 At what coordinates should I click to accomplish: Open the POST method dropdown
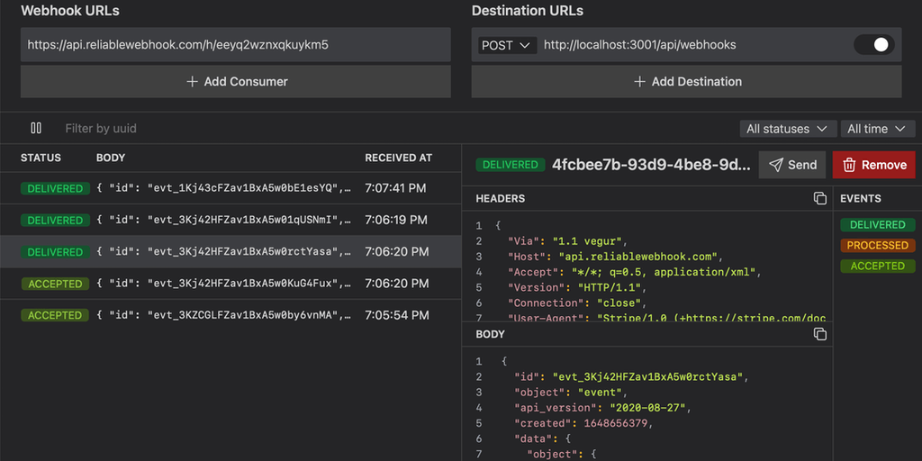[x=507, y=45]
